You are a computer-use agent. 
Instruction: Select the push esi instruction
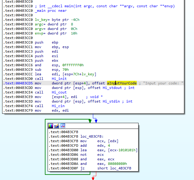coord(46,56)
